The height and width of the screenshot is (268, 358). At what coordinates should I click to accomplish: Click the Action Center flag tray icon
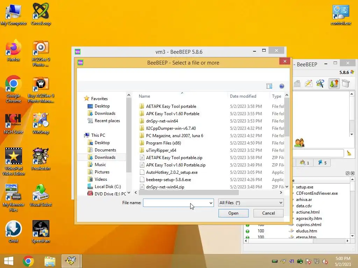point(308,261)
